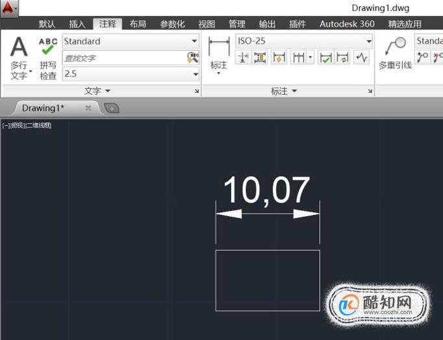The height and width of the screenshot is (340, 443).
Task: Switch to the 插入 ribbon tab
Action: point(77,24)
